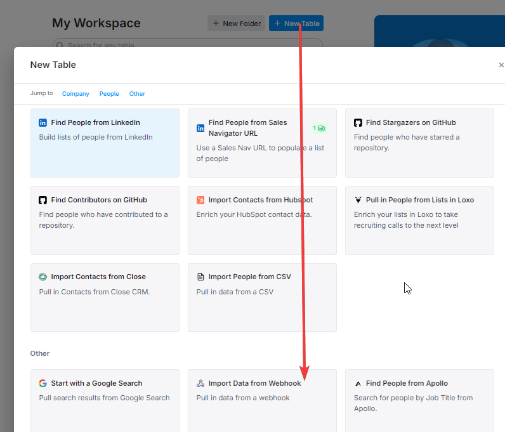Jump to the Other section
The image size is (505, 432).
(x=137, y=94)
